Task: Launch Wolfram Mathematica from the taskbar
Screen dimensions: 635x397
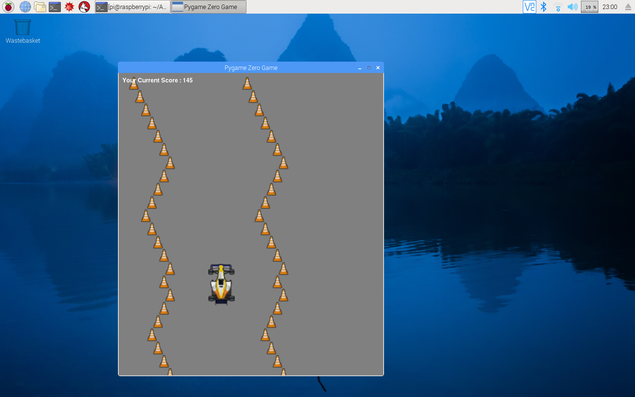Action: pos(69,6)
